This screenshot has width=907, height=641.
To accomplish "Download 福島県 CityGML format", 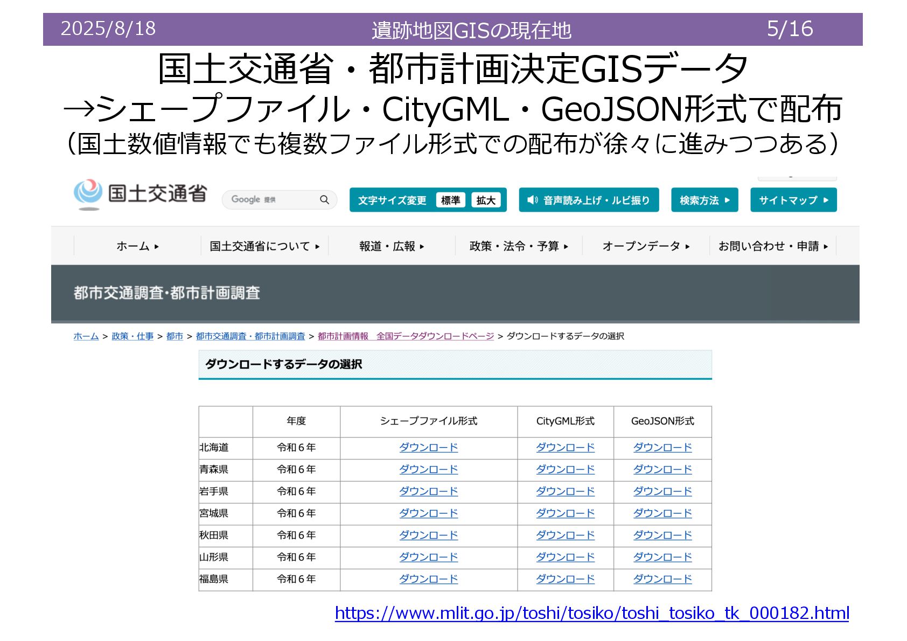I will 566,579.
